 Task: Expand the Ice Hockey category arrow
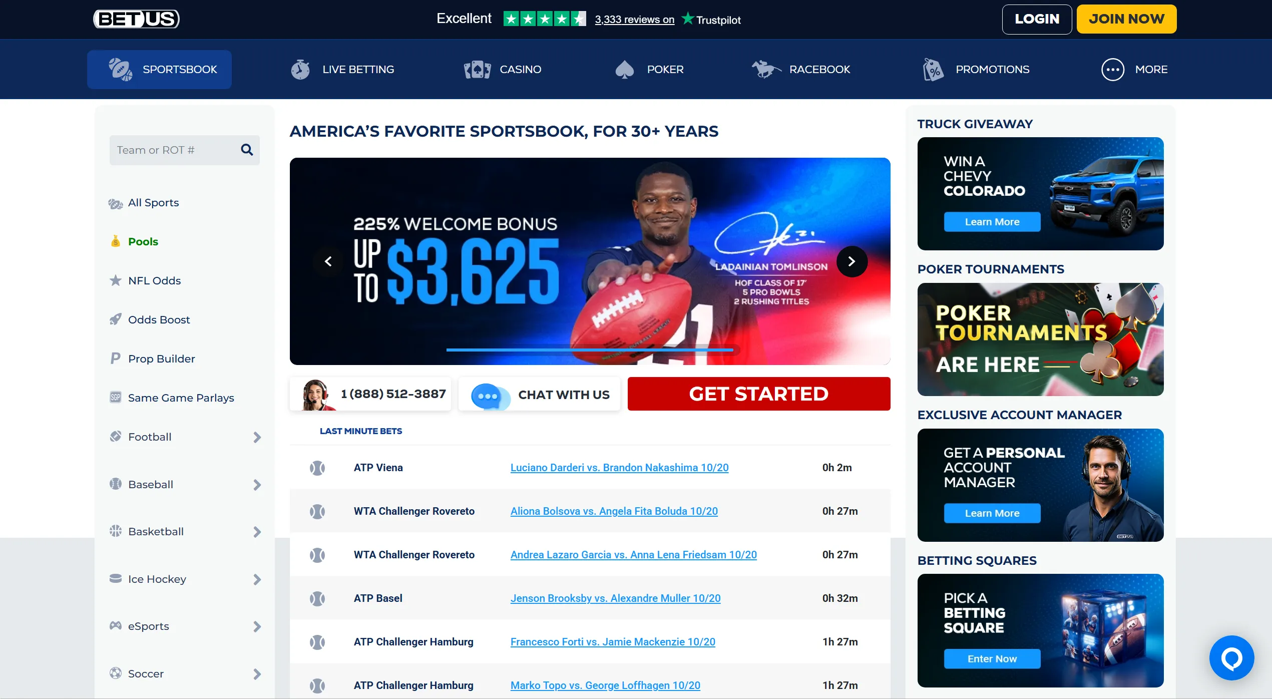coord(257,579)
